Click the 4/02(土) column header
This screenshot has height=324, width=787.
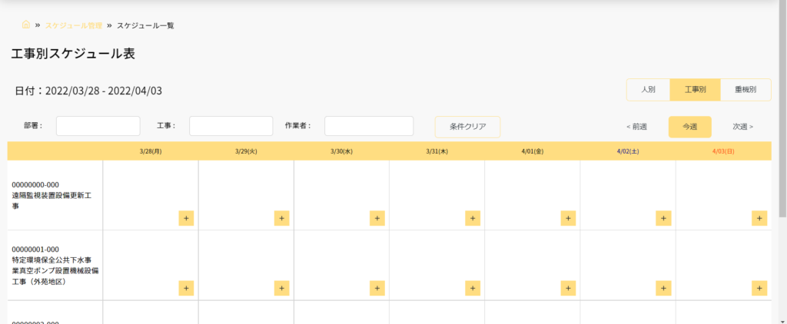628,151
